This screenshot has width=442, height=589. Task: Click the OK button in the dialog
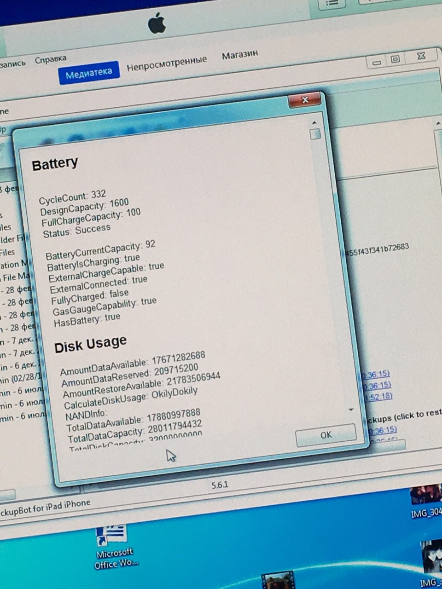[326, 435]
